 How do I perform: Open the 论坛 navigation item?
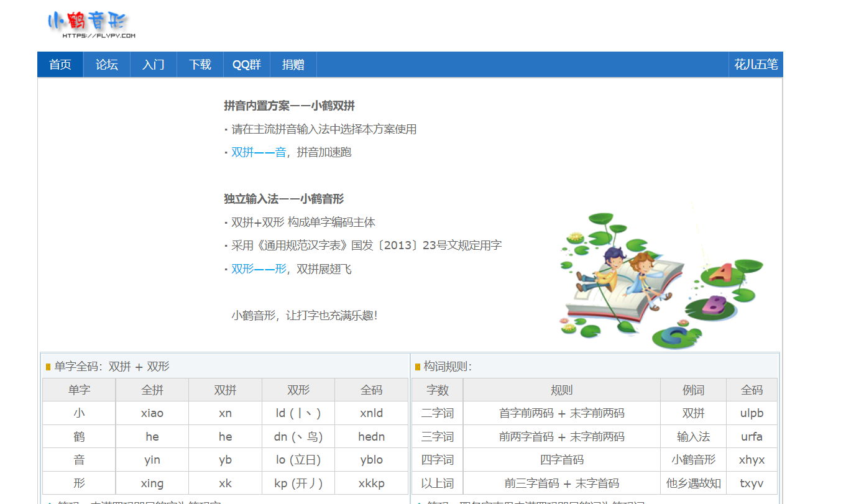click(106, 64)
